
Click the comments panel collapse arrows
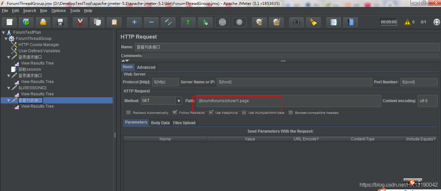tap(125, 61)
